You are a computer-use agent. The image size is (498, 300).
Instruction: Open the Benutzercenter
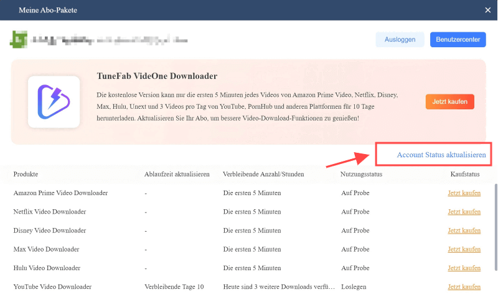coord(458,40)
